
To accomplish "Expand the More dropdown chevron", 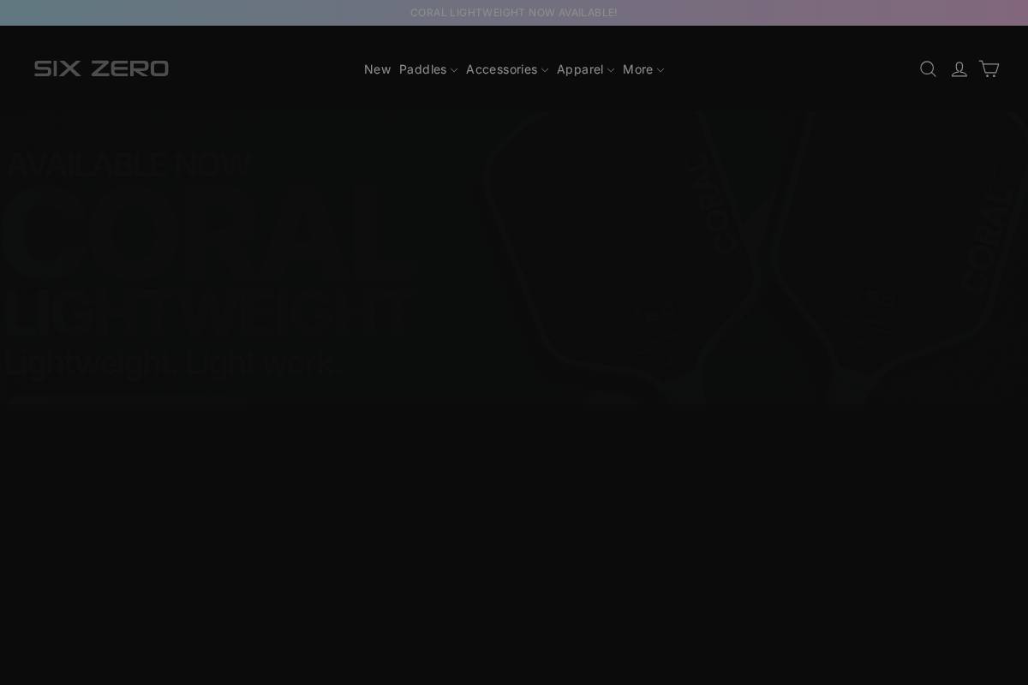I will (x=660, y=70).
